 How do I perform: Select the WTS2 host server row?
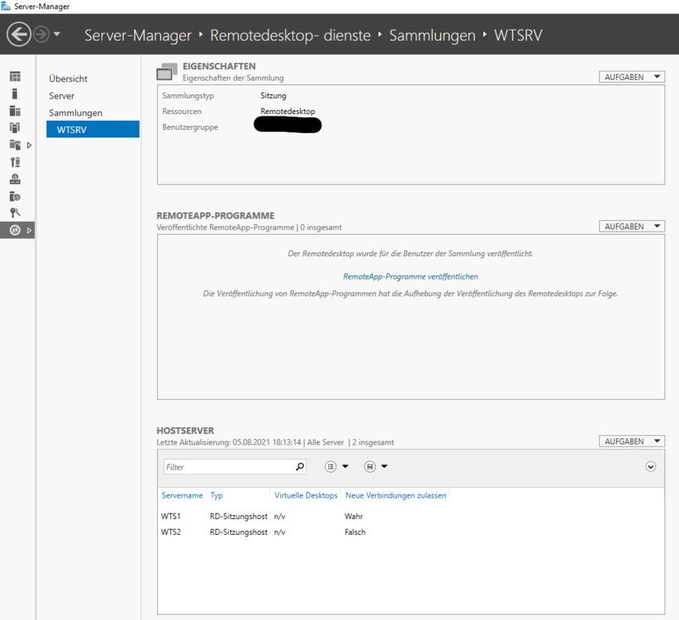tap(248, 532)
